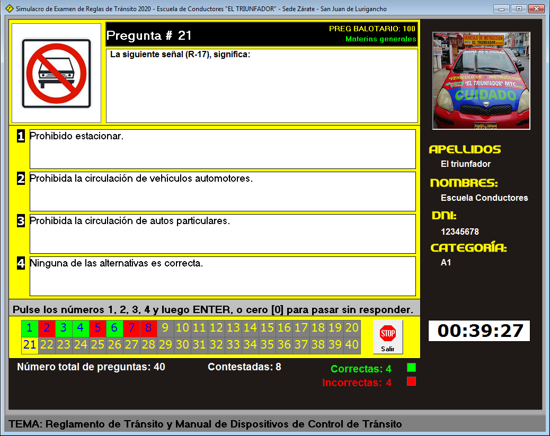Viewport: 550px width, 436px height.
Task: Select question 9 in the number grid
Action: coord(165,328)
